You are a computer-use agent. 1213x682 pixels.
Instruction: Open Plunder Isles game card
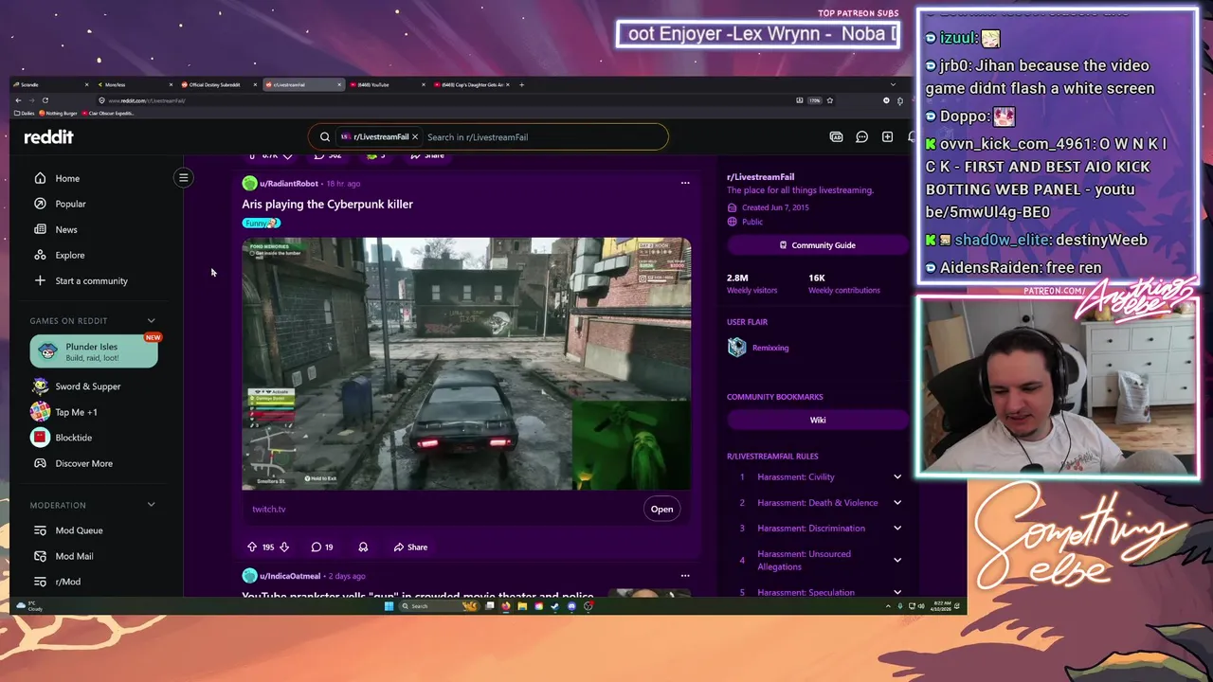[x=94, y=351]
